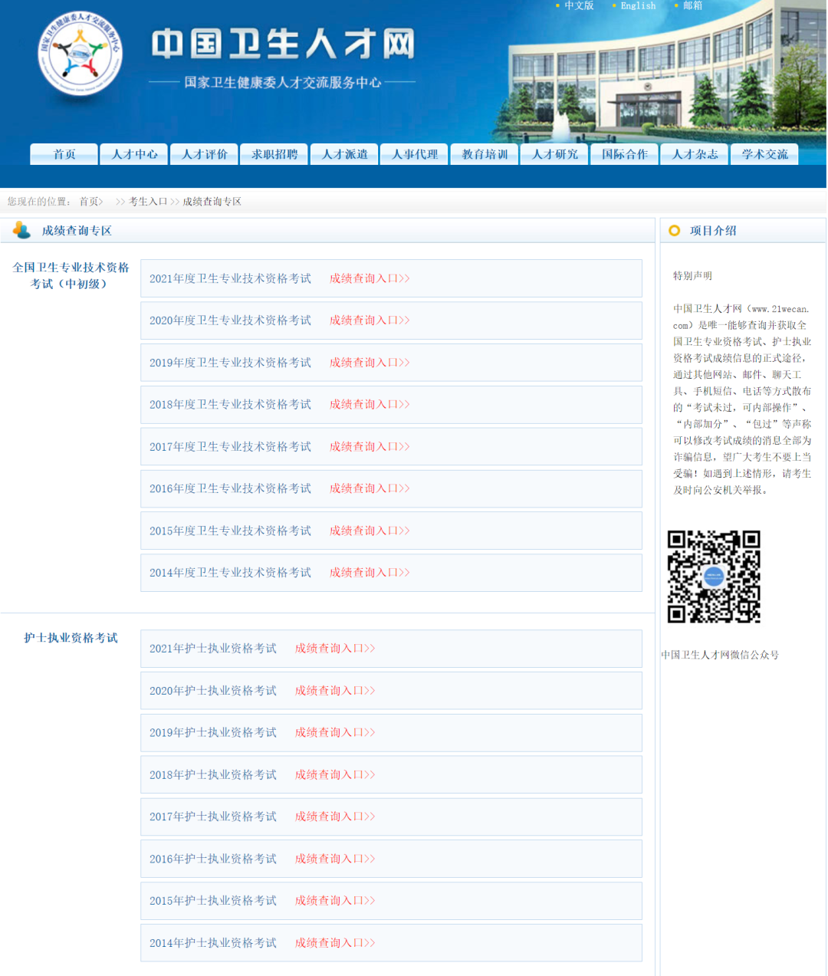Select the 学术交流 navigation tab
828x976 pixels.
[x=764, y=154]
